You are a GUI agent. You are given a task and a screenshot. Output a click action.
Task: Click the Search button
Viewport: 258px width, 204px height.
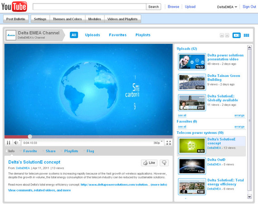(153, 7)
